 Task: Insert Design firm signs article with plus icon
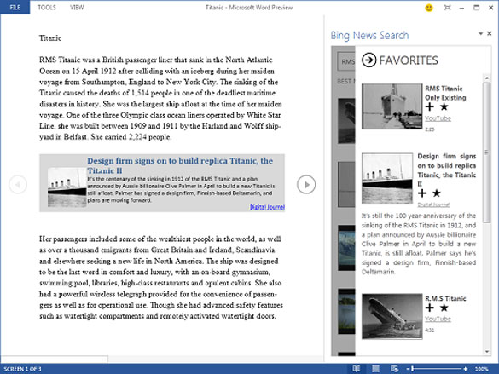click(422, 193)
